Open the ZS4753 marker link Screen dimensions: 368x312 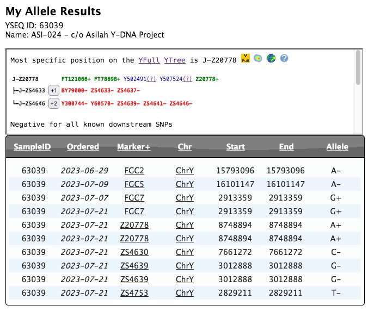coord(134,293)
